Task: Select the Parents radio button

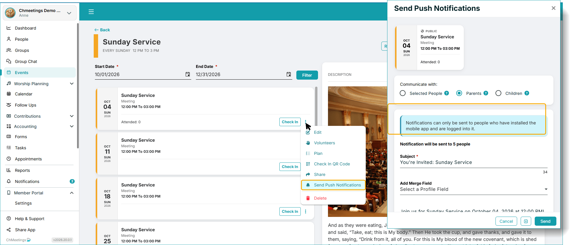Action: click(459, 93)
